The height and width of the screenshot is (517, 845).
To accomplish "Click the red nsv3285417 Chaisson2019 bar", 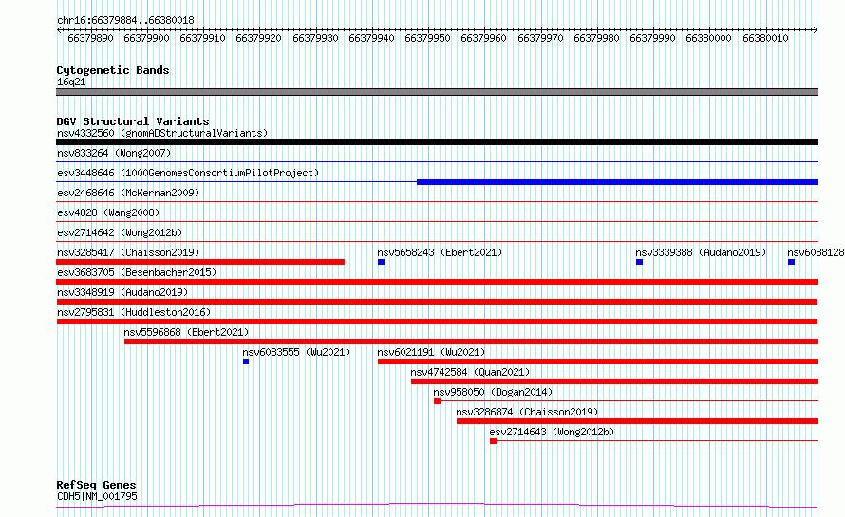I will point(200,262).
